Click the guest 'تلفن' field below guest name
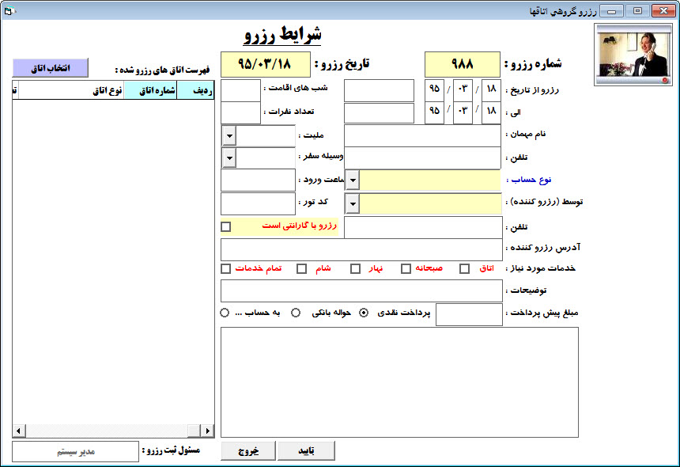 coord(422,158)
